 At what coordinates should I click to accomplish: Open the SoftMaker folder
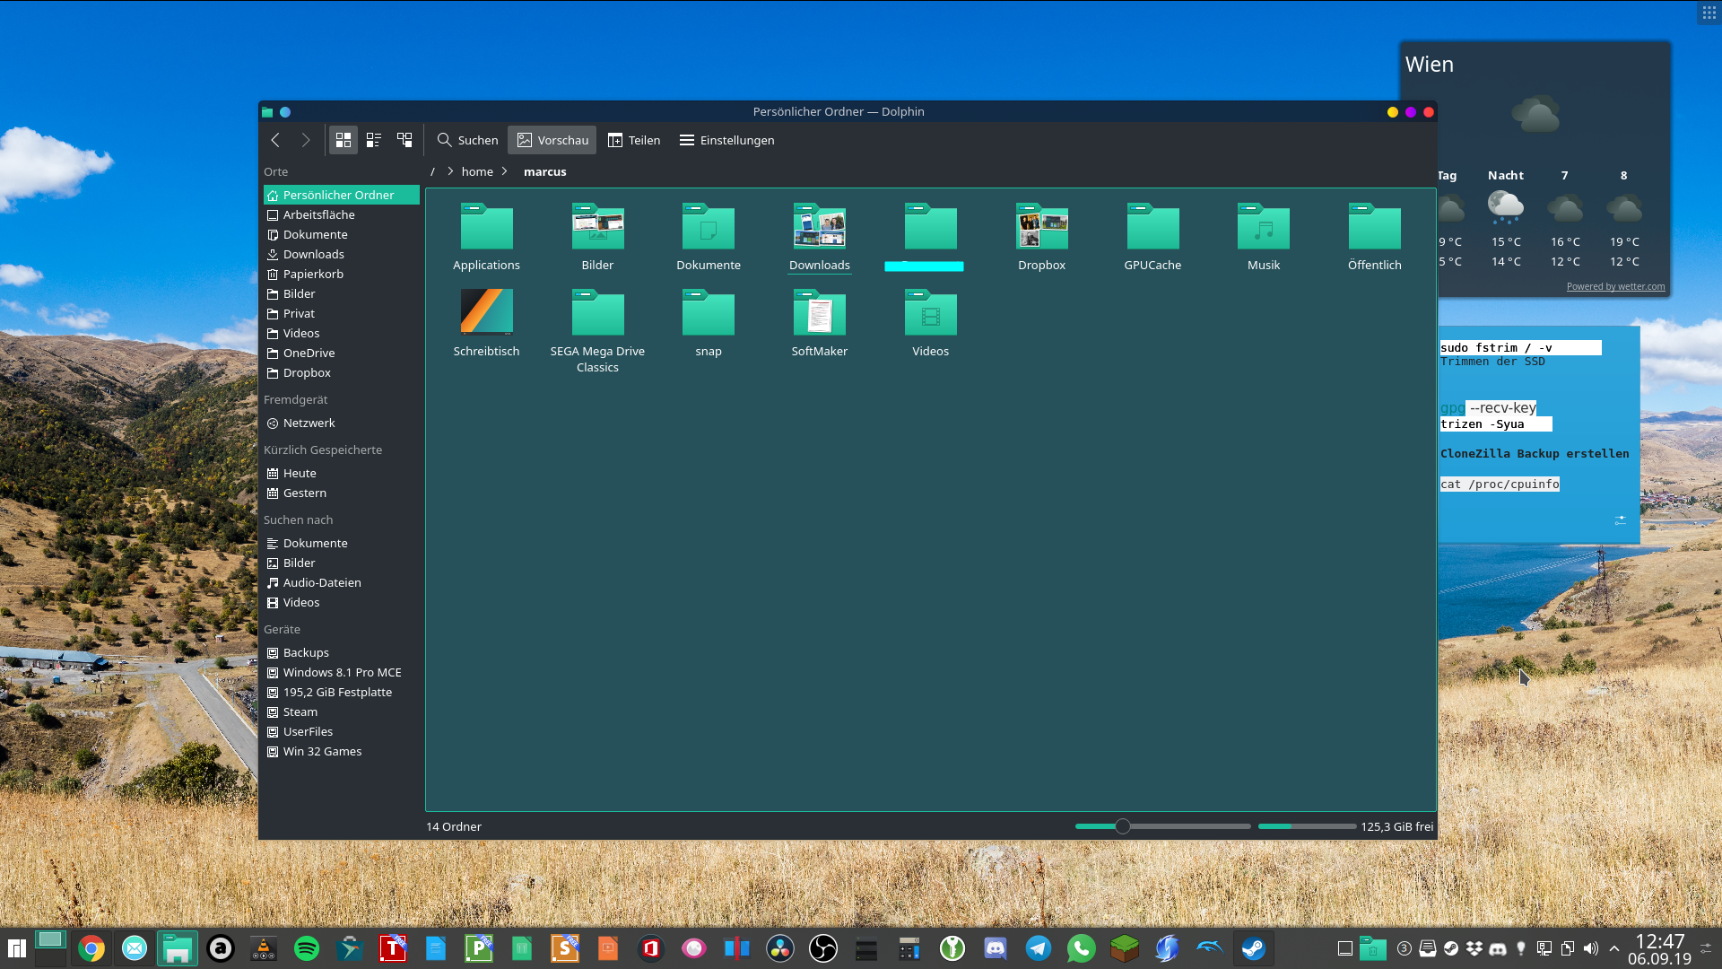819,313
